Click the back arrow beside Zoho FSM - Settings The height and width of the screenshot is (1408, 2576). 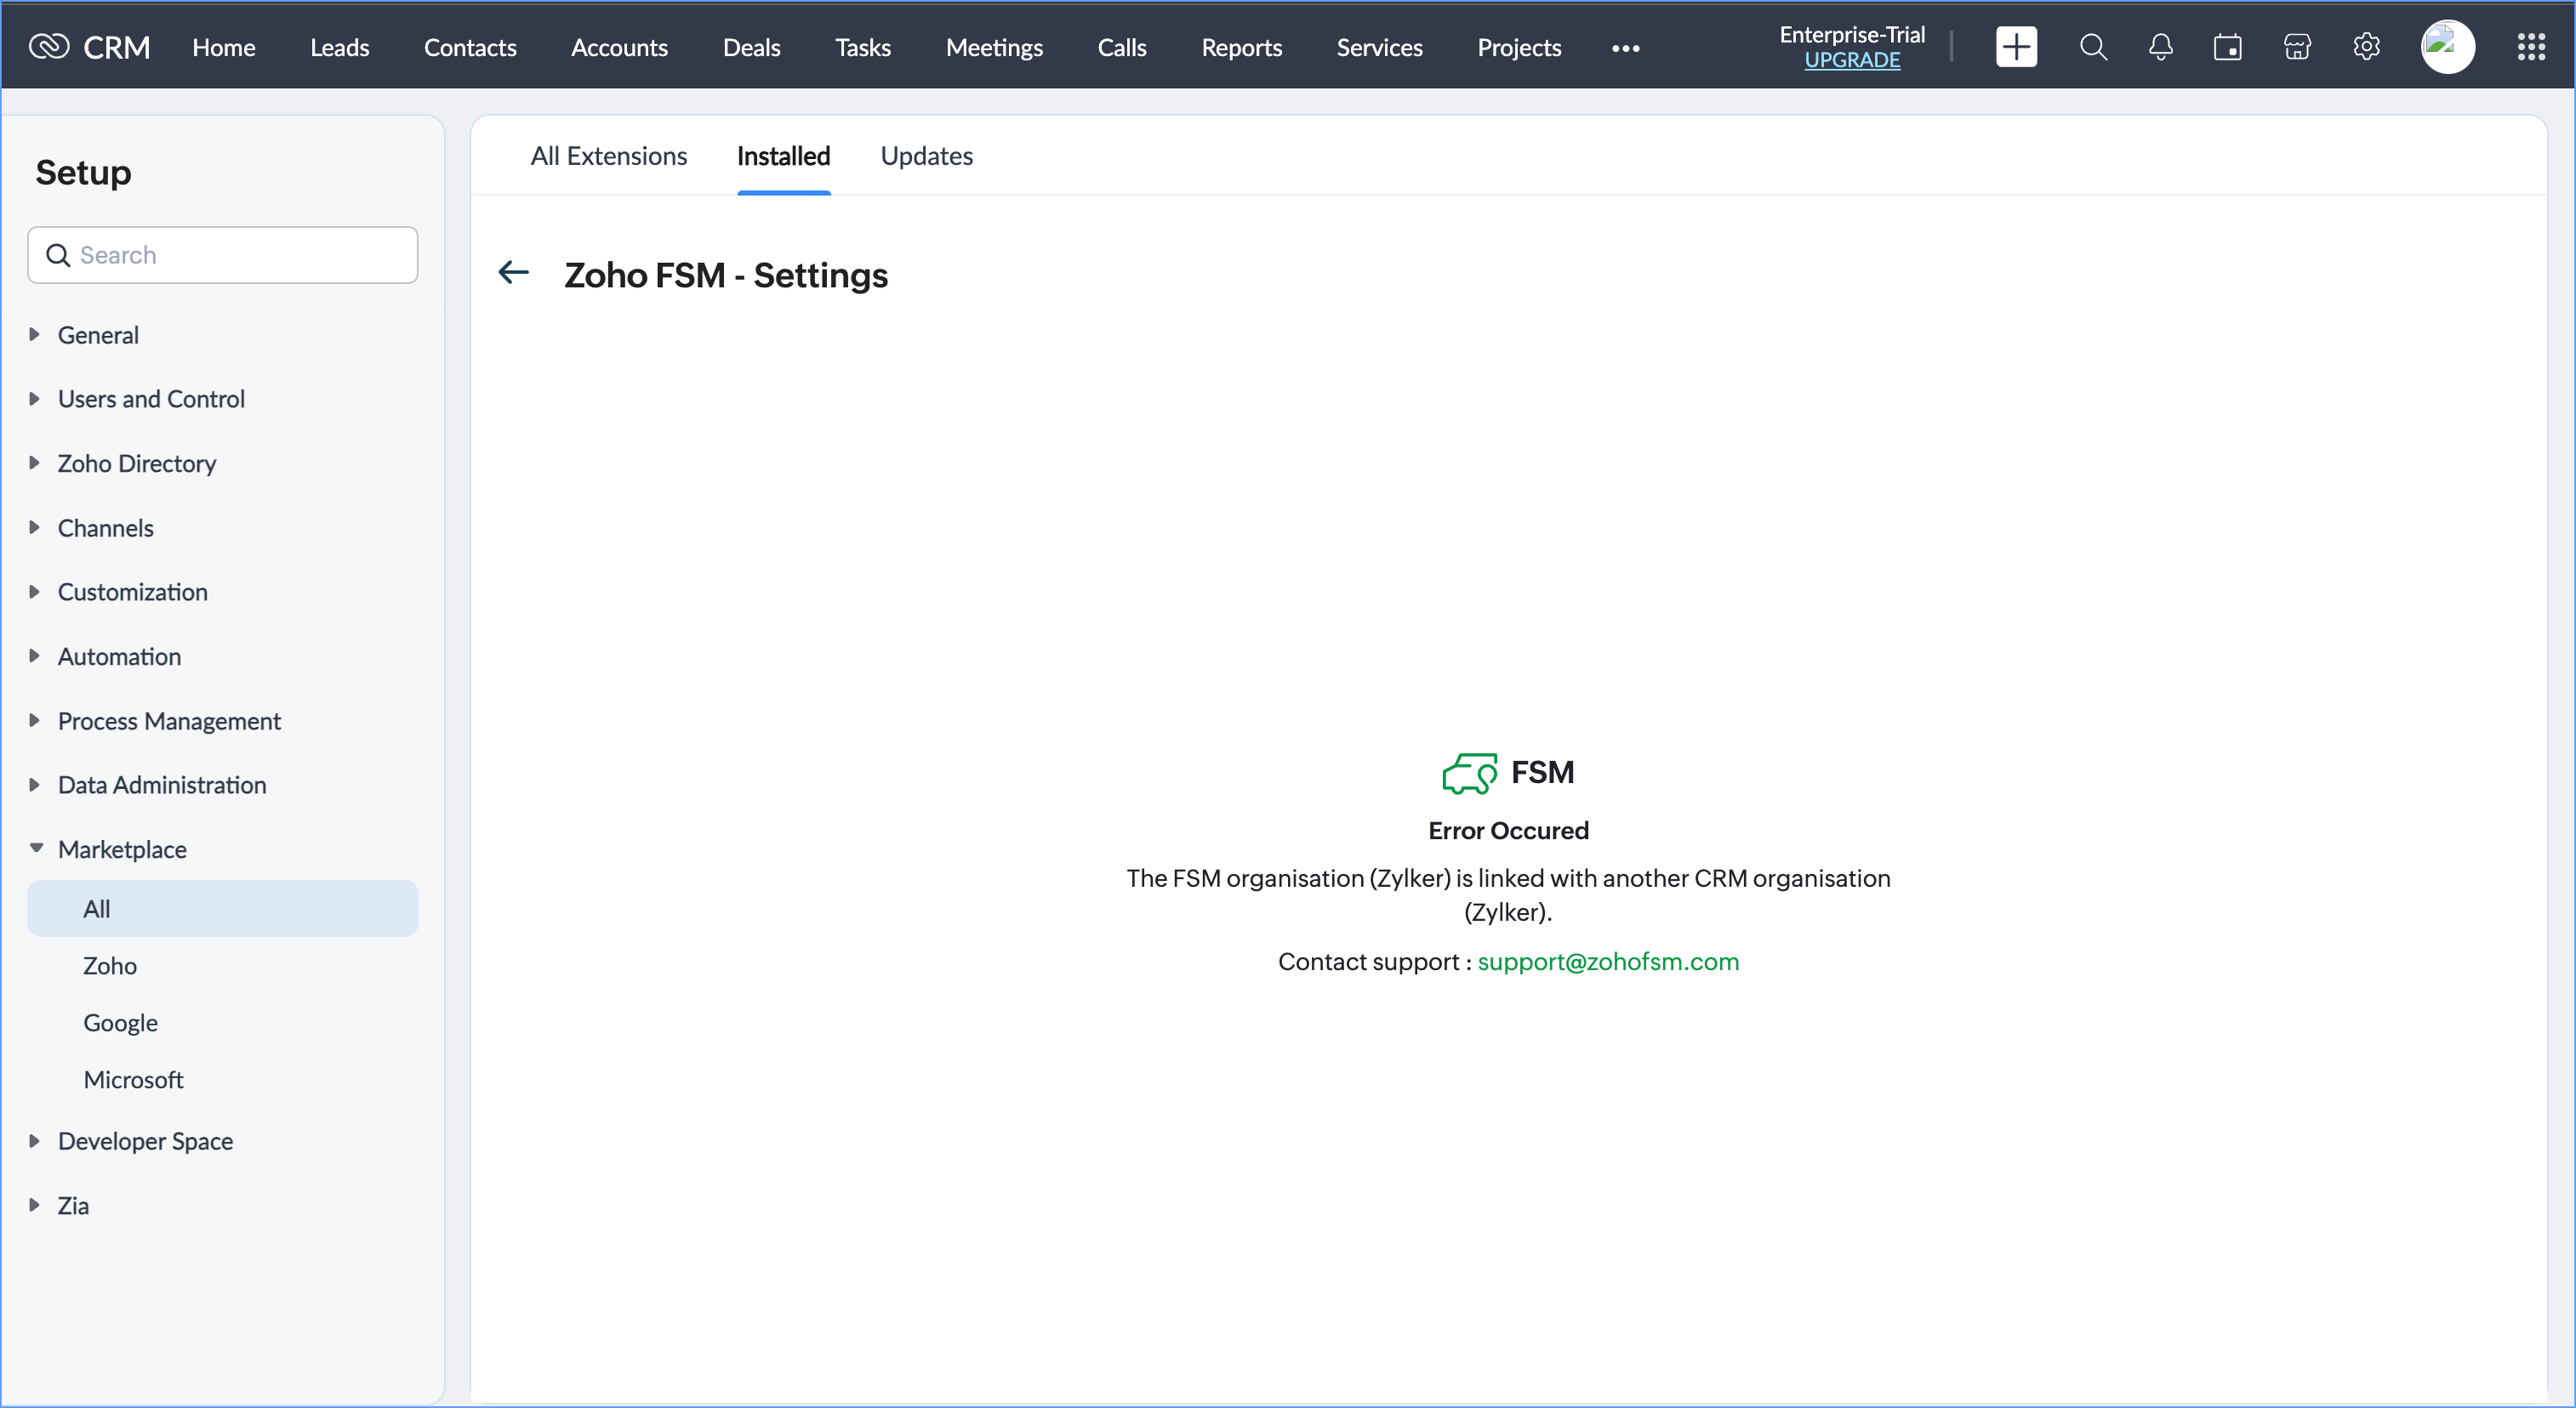[x=513, y=272]
